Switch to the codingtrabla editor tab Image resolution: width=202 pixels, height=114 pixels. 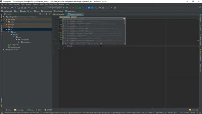(59, 14)
